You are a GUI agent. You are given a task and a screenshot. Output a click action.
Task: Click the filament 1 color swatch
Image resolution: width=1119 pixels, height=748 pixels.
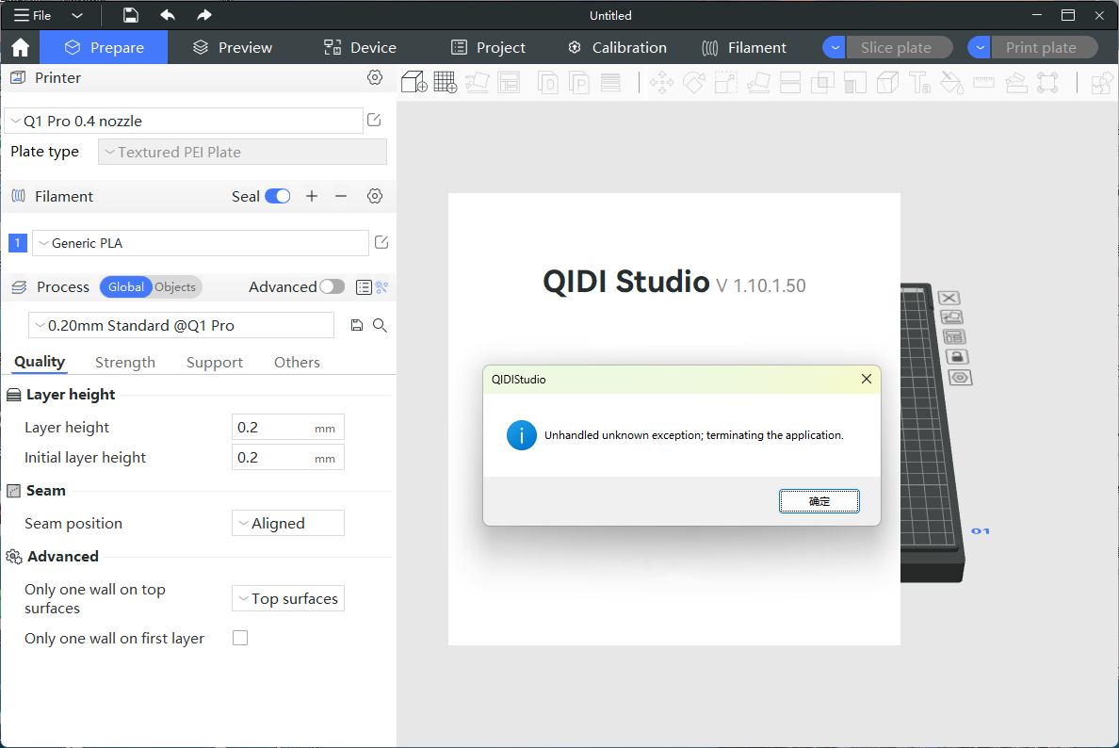tap(17, 243)
